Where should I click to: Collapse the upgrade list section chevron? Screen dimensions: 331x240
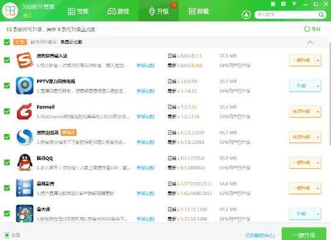pos(310,42)
